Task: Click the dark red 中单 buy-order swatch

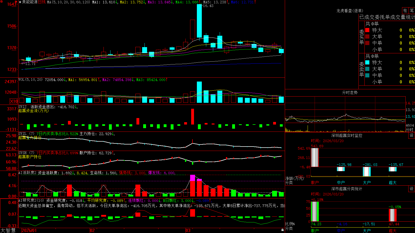Action: (x=367, y=43)
